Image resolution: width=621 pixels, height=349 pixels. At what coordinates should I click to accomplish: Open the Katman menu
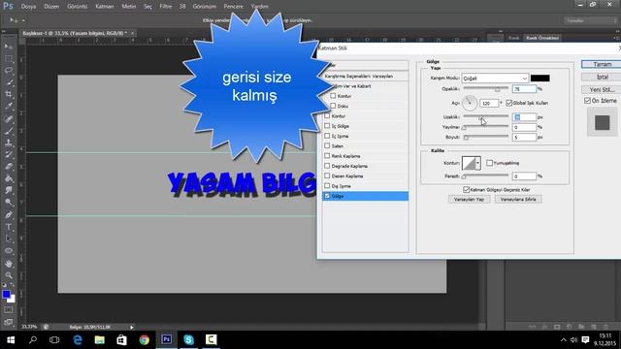click(105, 7)
